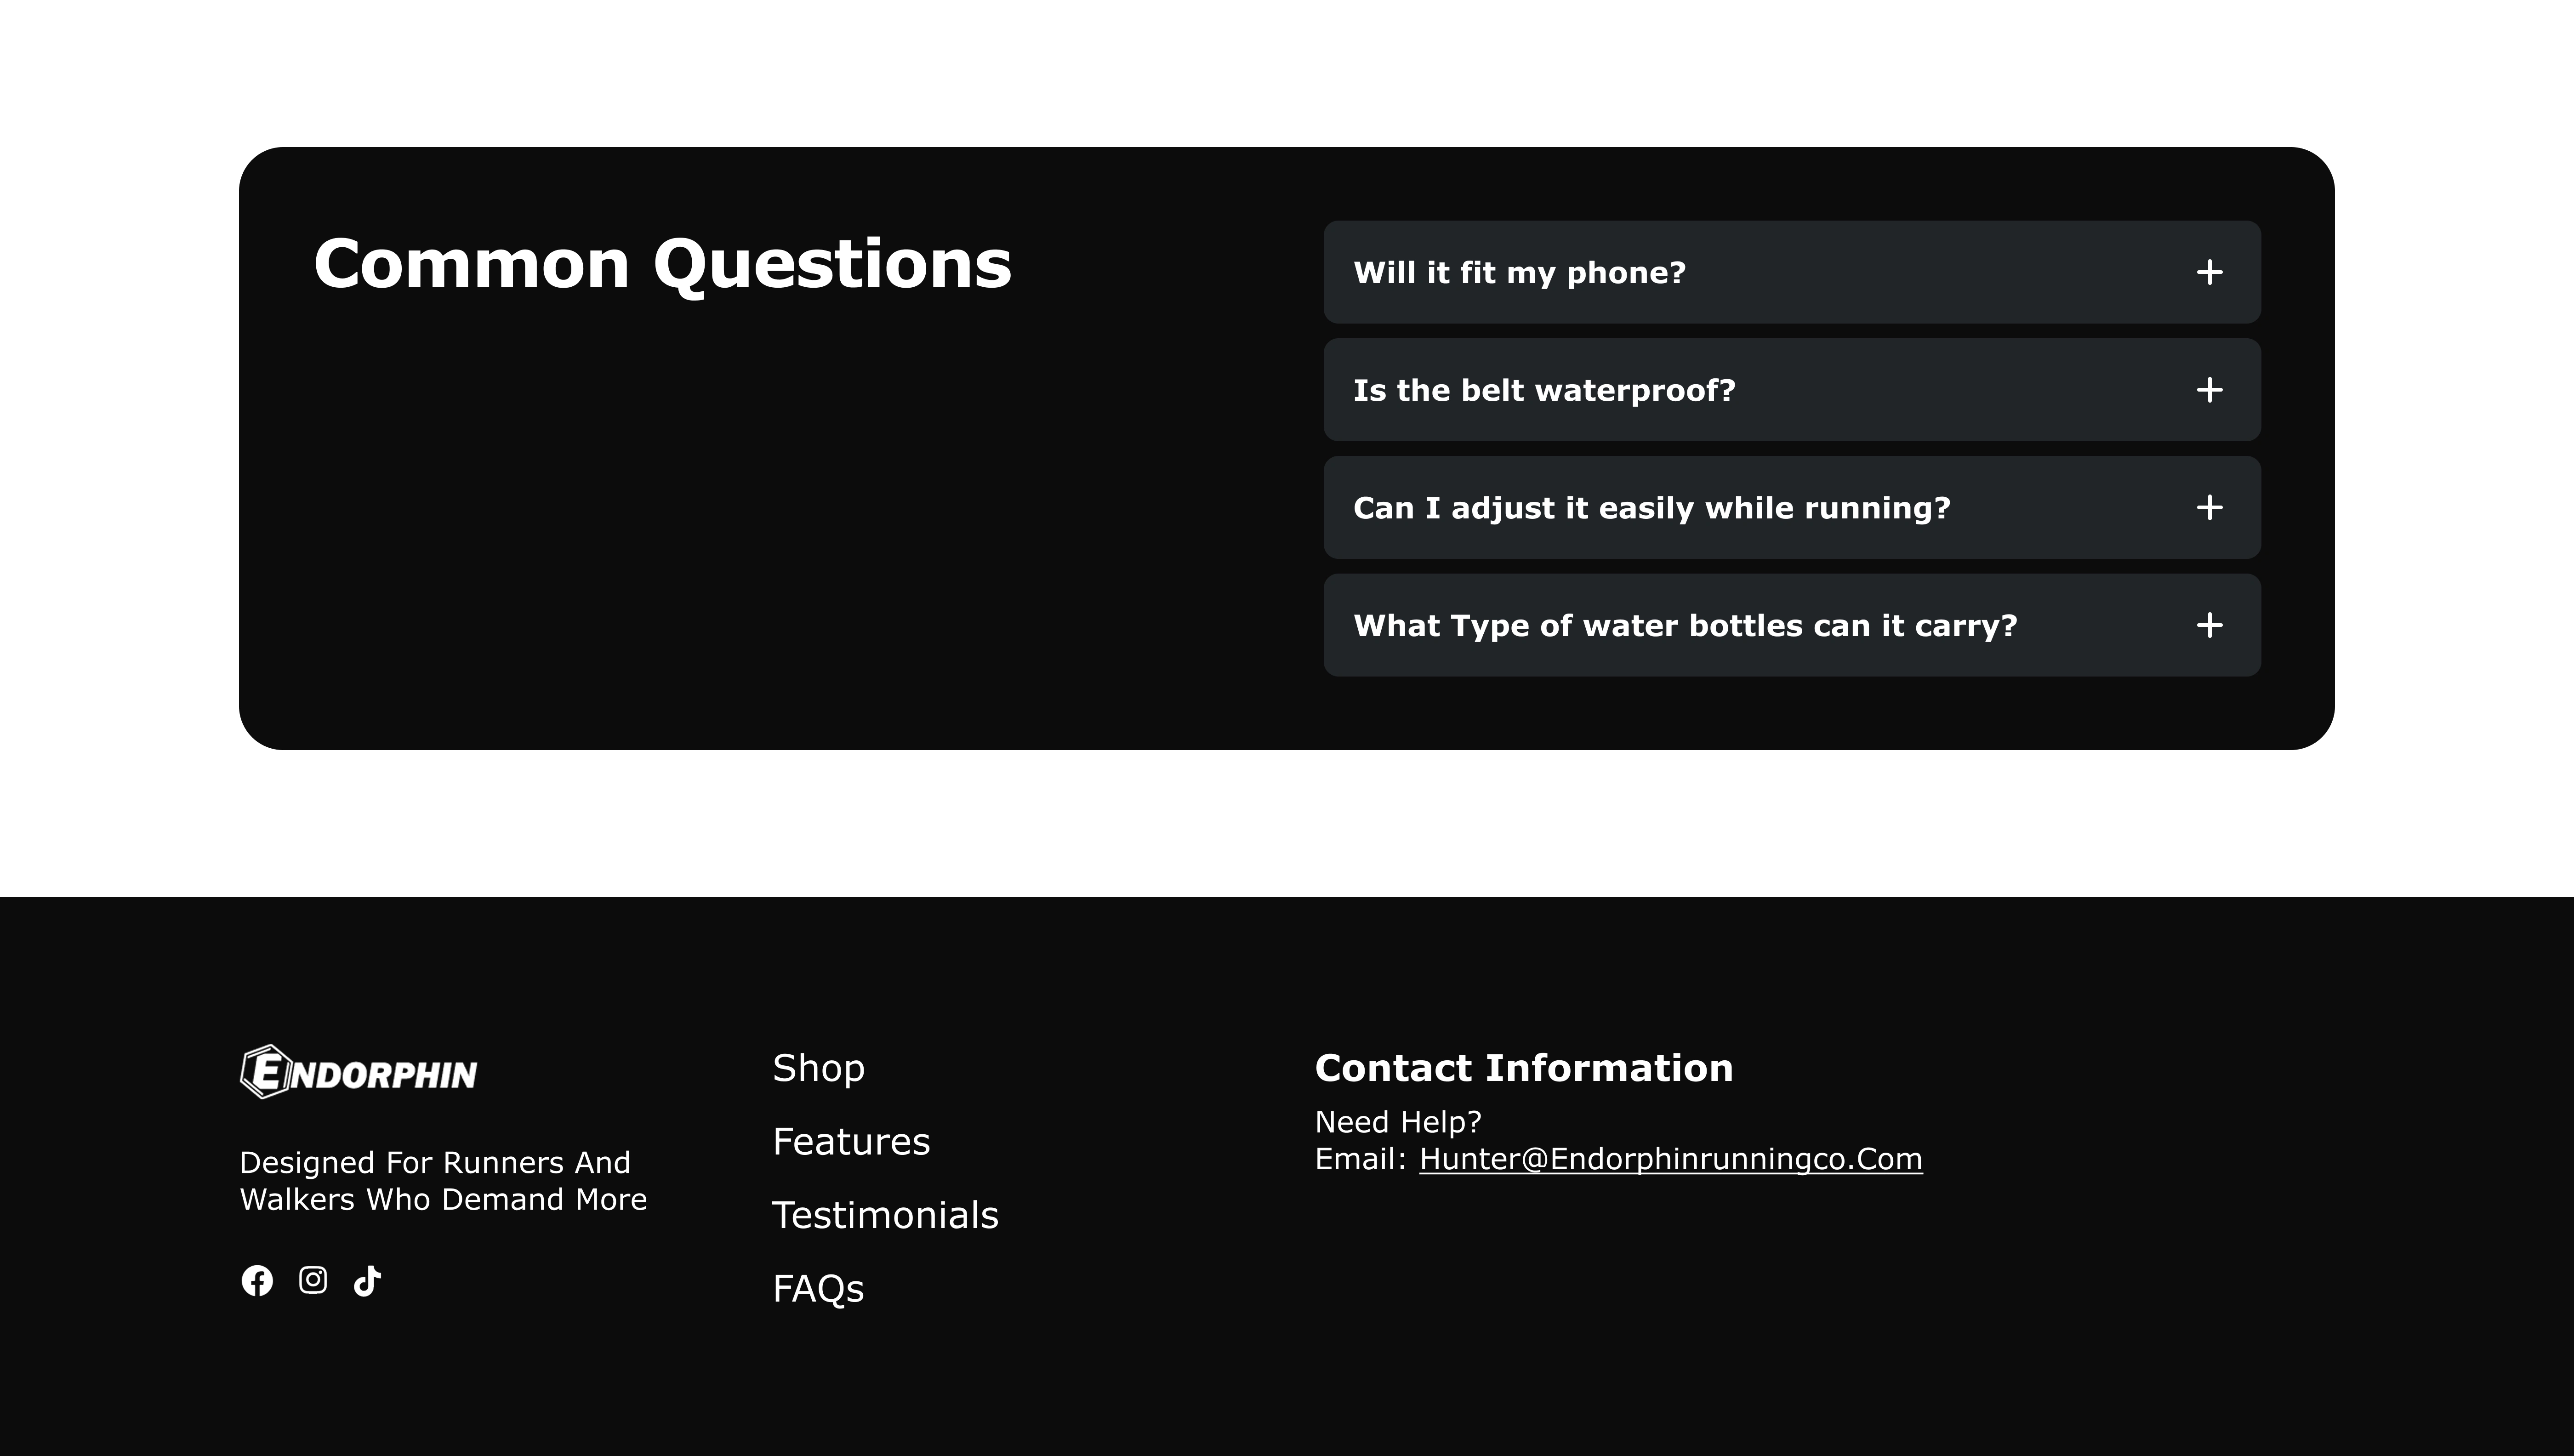The width and height of the screenshot is (2574, 1456).
Task: Open the Instagram social icon
Action: [313, 1280]
